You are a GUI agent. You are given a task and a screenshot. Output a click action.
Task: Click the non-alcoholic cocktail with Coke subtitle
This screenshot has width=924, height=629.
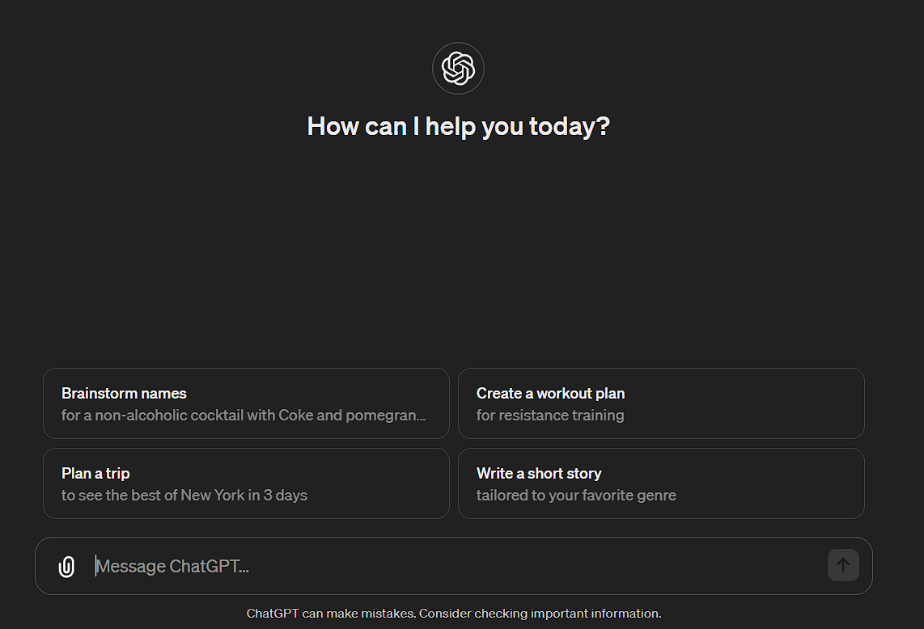point(243,416)
